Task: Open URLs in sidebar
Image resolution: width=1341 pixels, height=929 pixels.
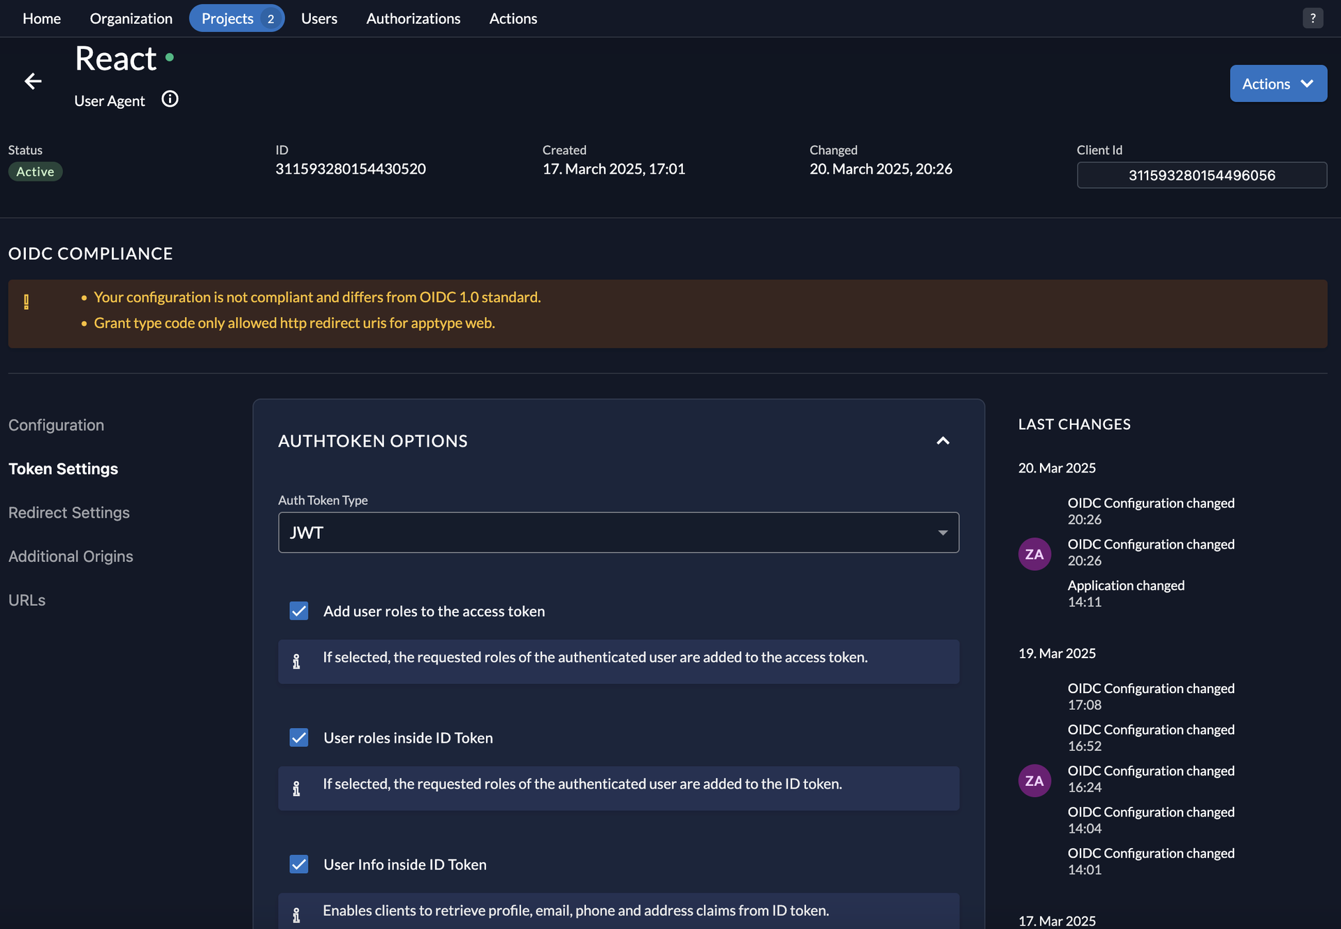Action: tap(27, 600)
